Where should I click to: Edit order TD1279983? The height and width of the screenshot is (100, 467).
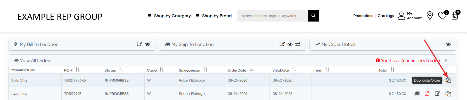click(437, 94)
